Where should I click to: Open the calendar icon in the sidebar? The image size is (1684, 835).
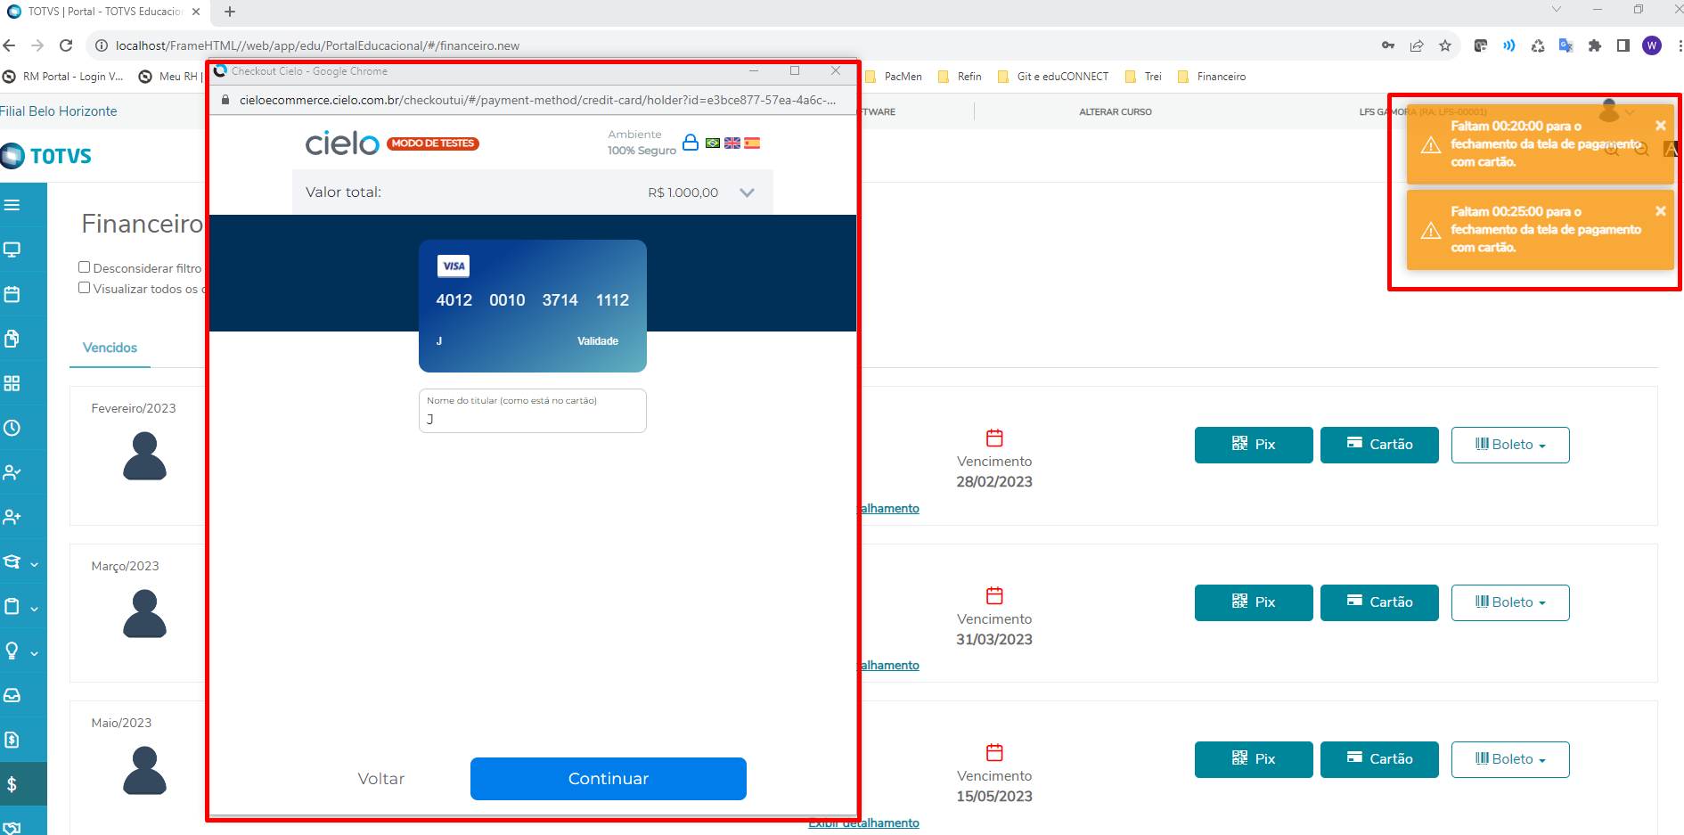click(12, 294)
